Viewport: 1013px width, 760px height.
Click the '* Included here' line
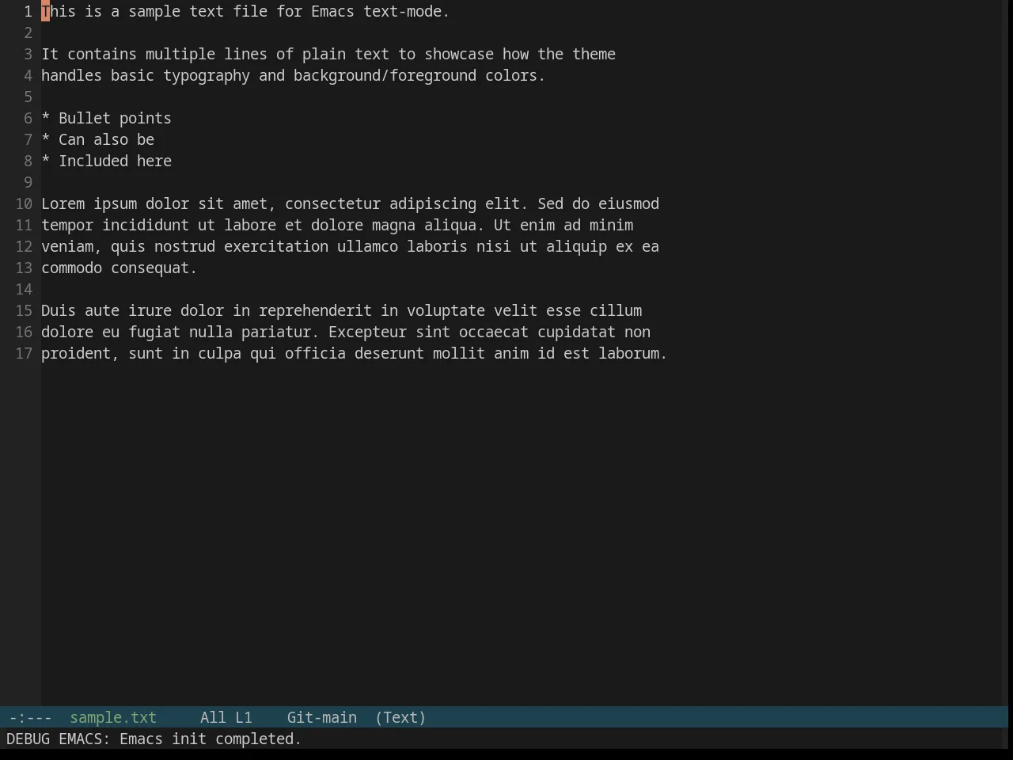click(106, 161)
